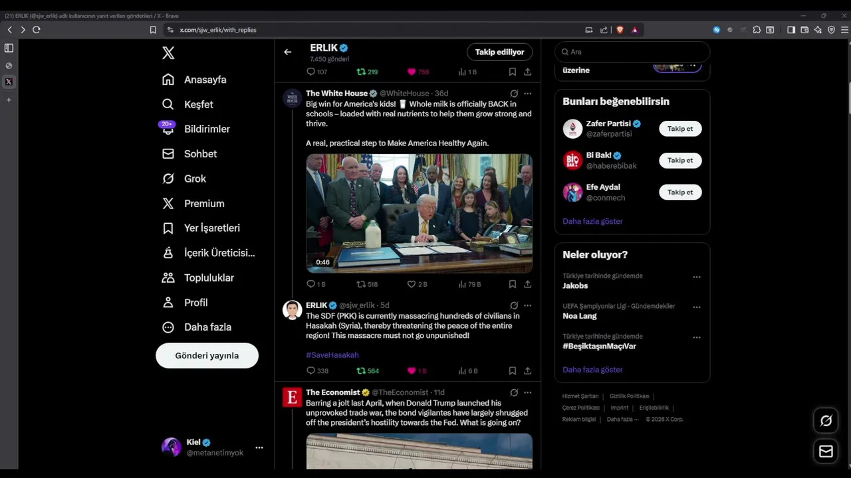The image size is (851, 478).
Task: Open Grok from the sidebar
Action: point(184,179)
